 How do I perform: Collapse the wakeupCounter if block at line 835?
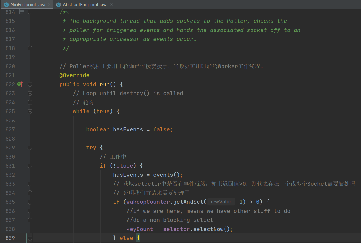click(x=30, y=202)
